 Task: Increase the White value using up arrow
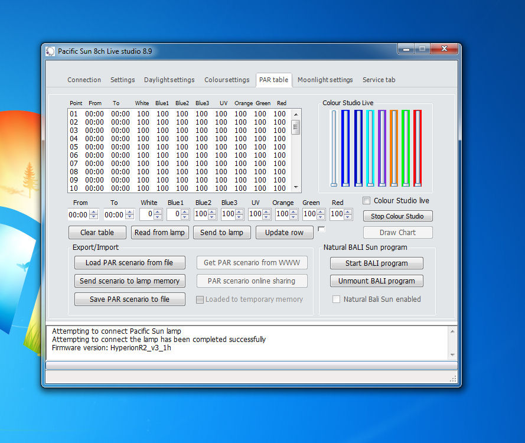pyautogui.click(x=158, y=211)
